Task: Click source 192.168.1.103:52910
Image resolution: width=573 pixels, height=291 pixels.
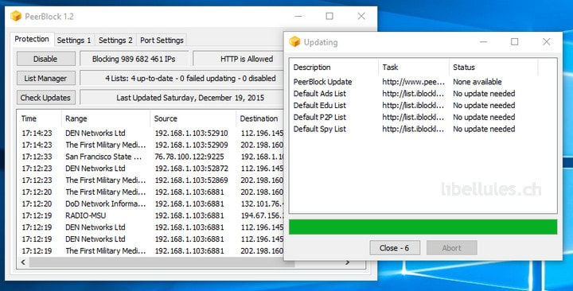Action: [x=192, y=133]
